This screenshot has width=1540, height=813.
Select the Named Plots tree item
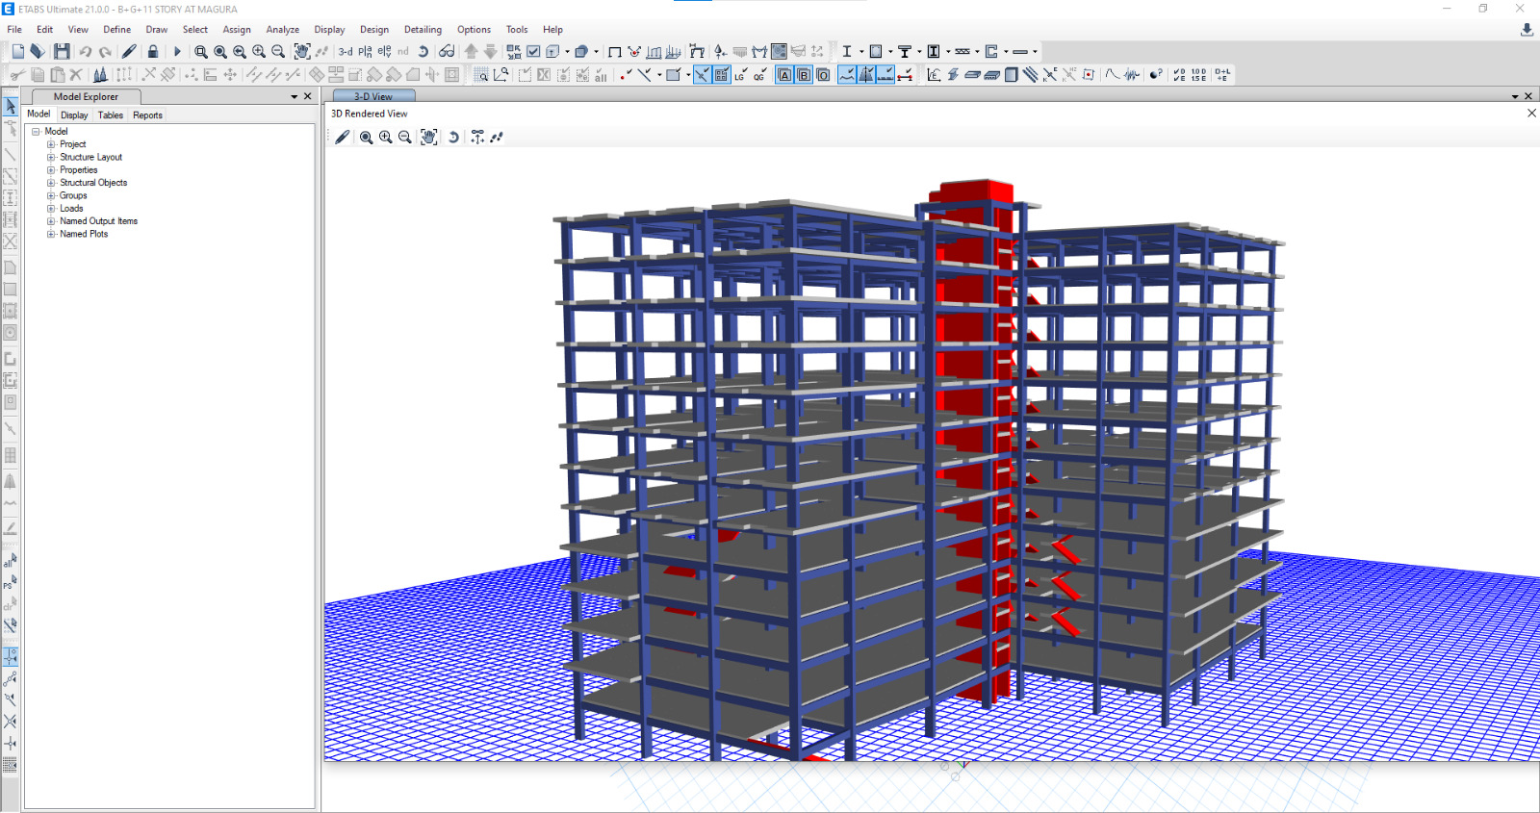84,234
